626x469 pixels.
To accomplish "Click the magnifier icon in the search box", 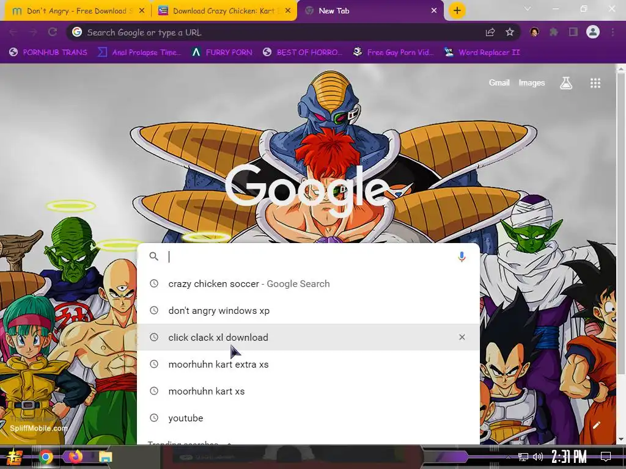I will tap(153, 256).
